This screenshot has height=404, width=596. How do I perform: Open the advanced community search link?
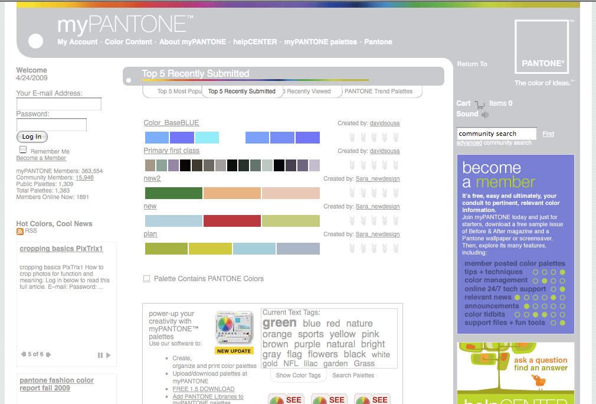tap(469, 143)
